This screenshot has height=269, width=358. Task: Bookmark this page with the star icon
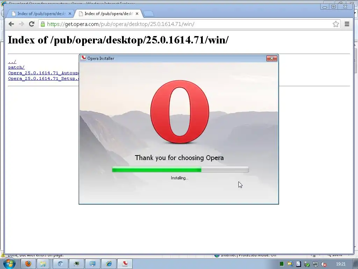[x=336, y=24]
